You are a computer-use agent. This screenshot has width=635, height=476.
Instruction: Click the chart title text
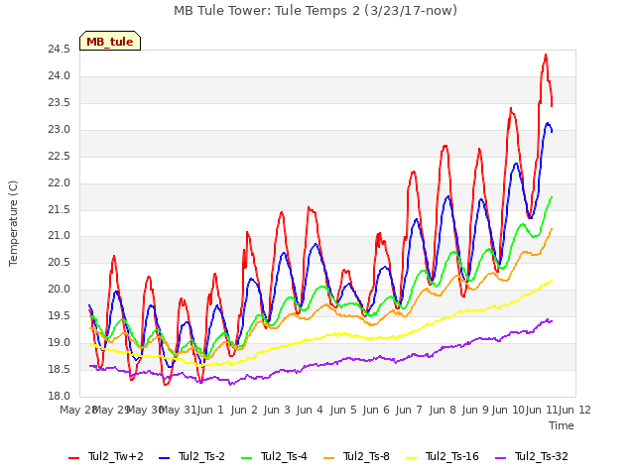coord(316,11)
